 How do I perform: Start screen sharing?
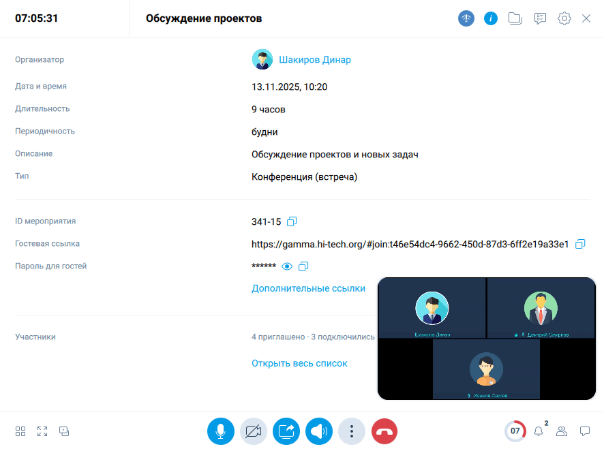286,431
